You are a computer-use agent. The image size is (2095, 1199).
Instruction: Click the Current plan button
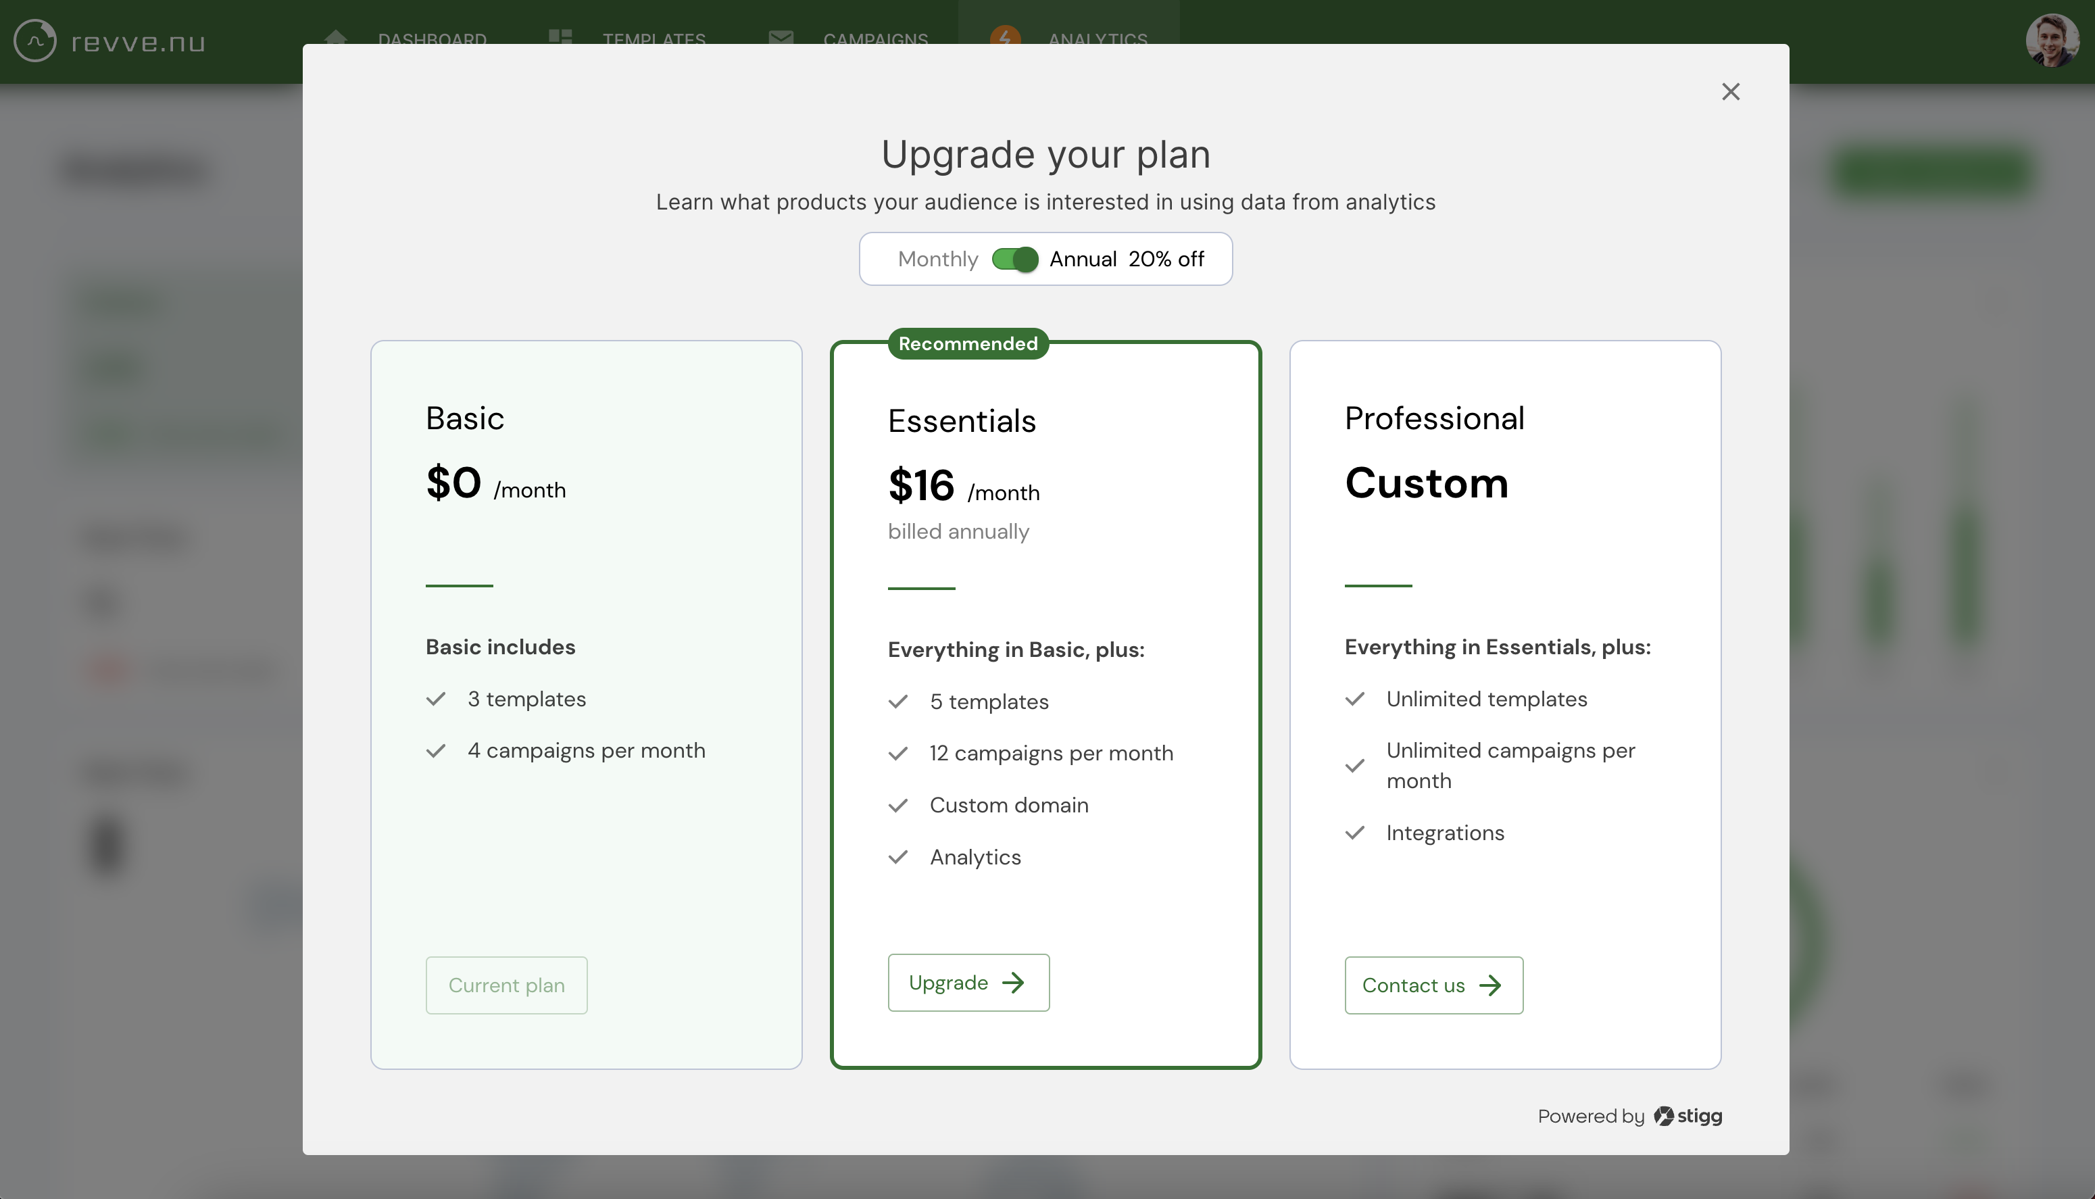(x=506, y=985)
